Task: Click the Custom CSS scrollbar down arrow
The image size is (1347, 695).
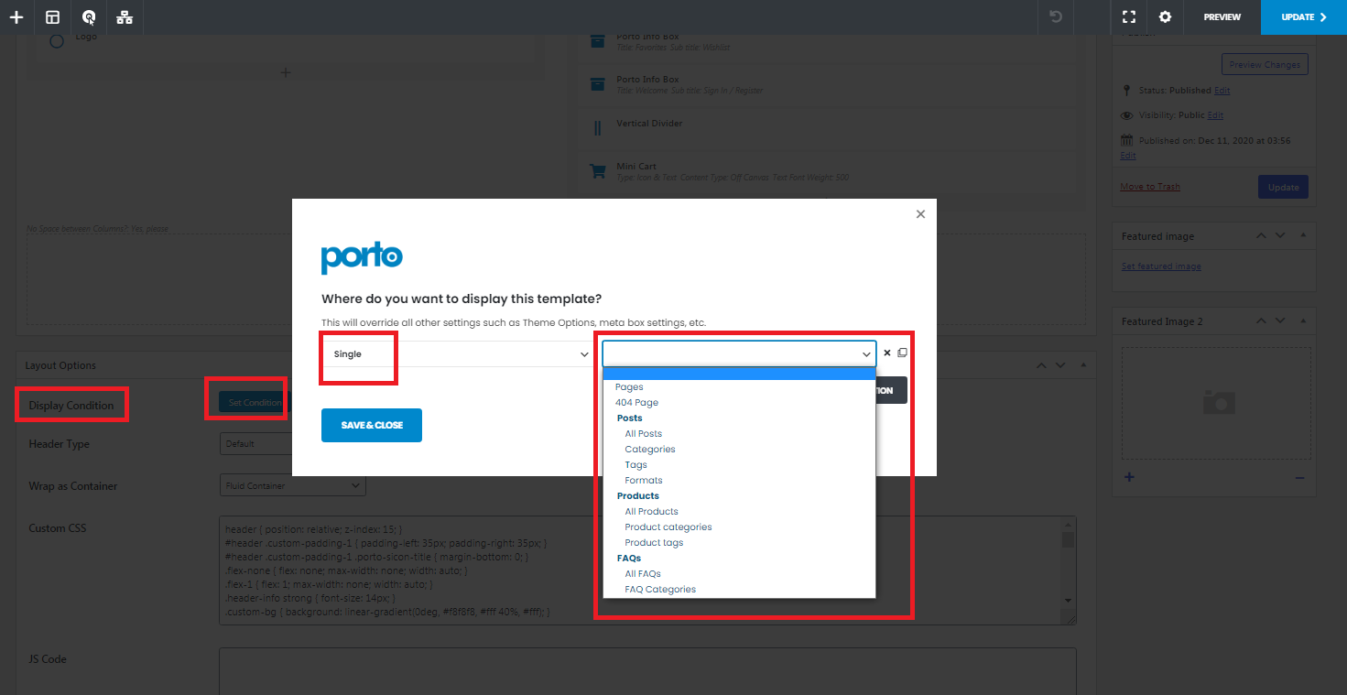Action: pos(1068,600)
